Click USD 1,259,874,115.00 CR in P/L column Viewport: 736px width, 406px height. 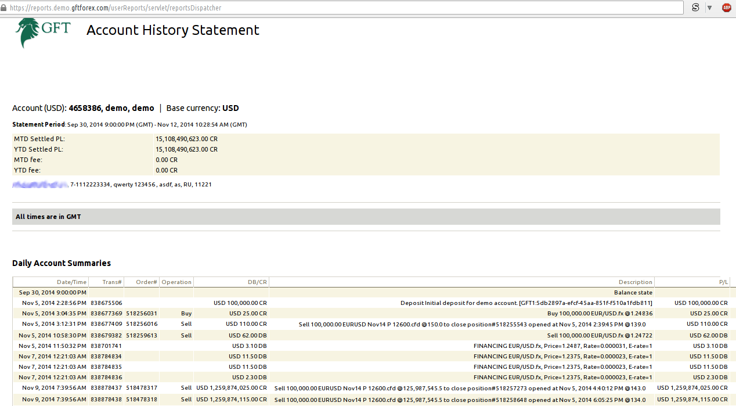point(692,398)
